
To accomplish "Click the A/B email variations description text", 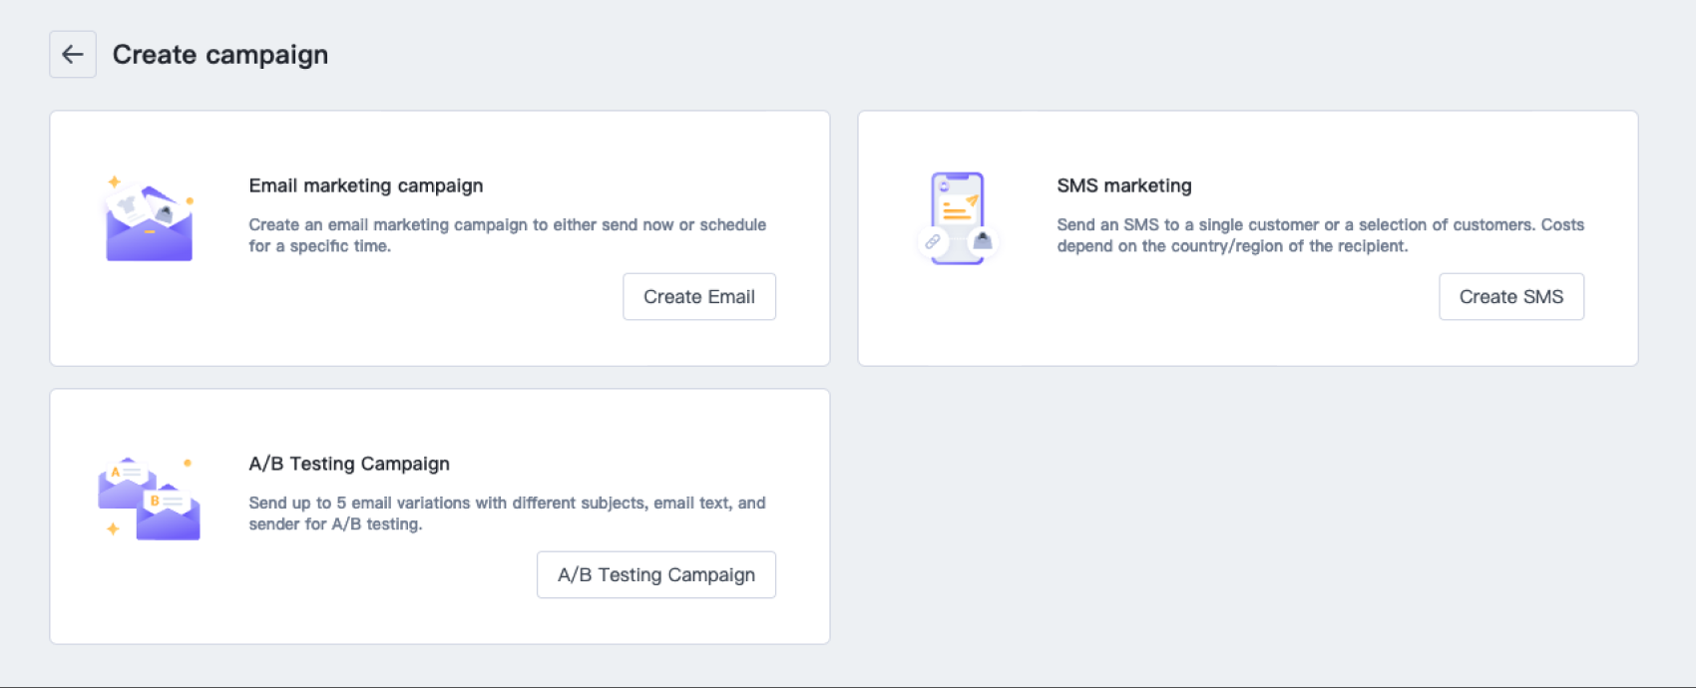I will point(507,514).
